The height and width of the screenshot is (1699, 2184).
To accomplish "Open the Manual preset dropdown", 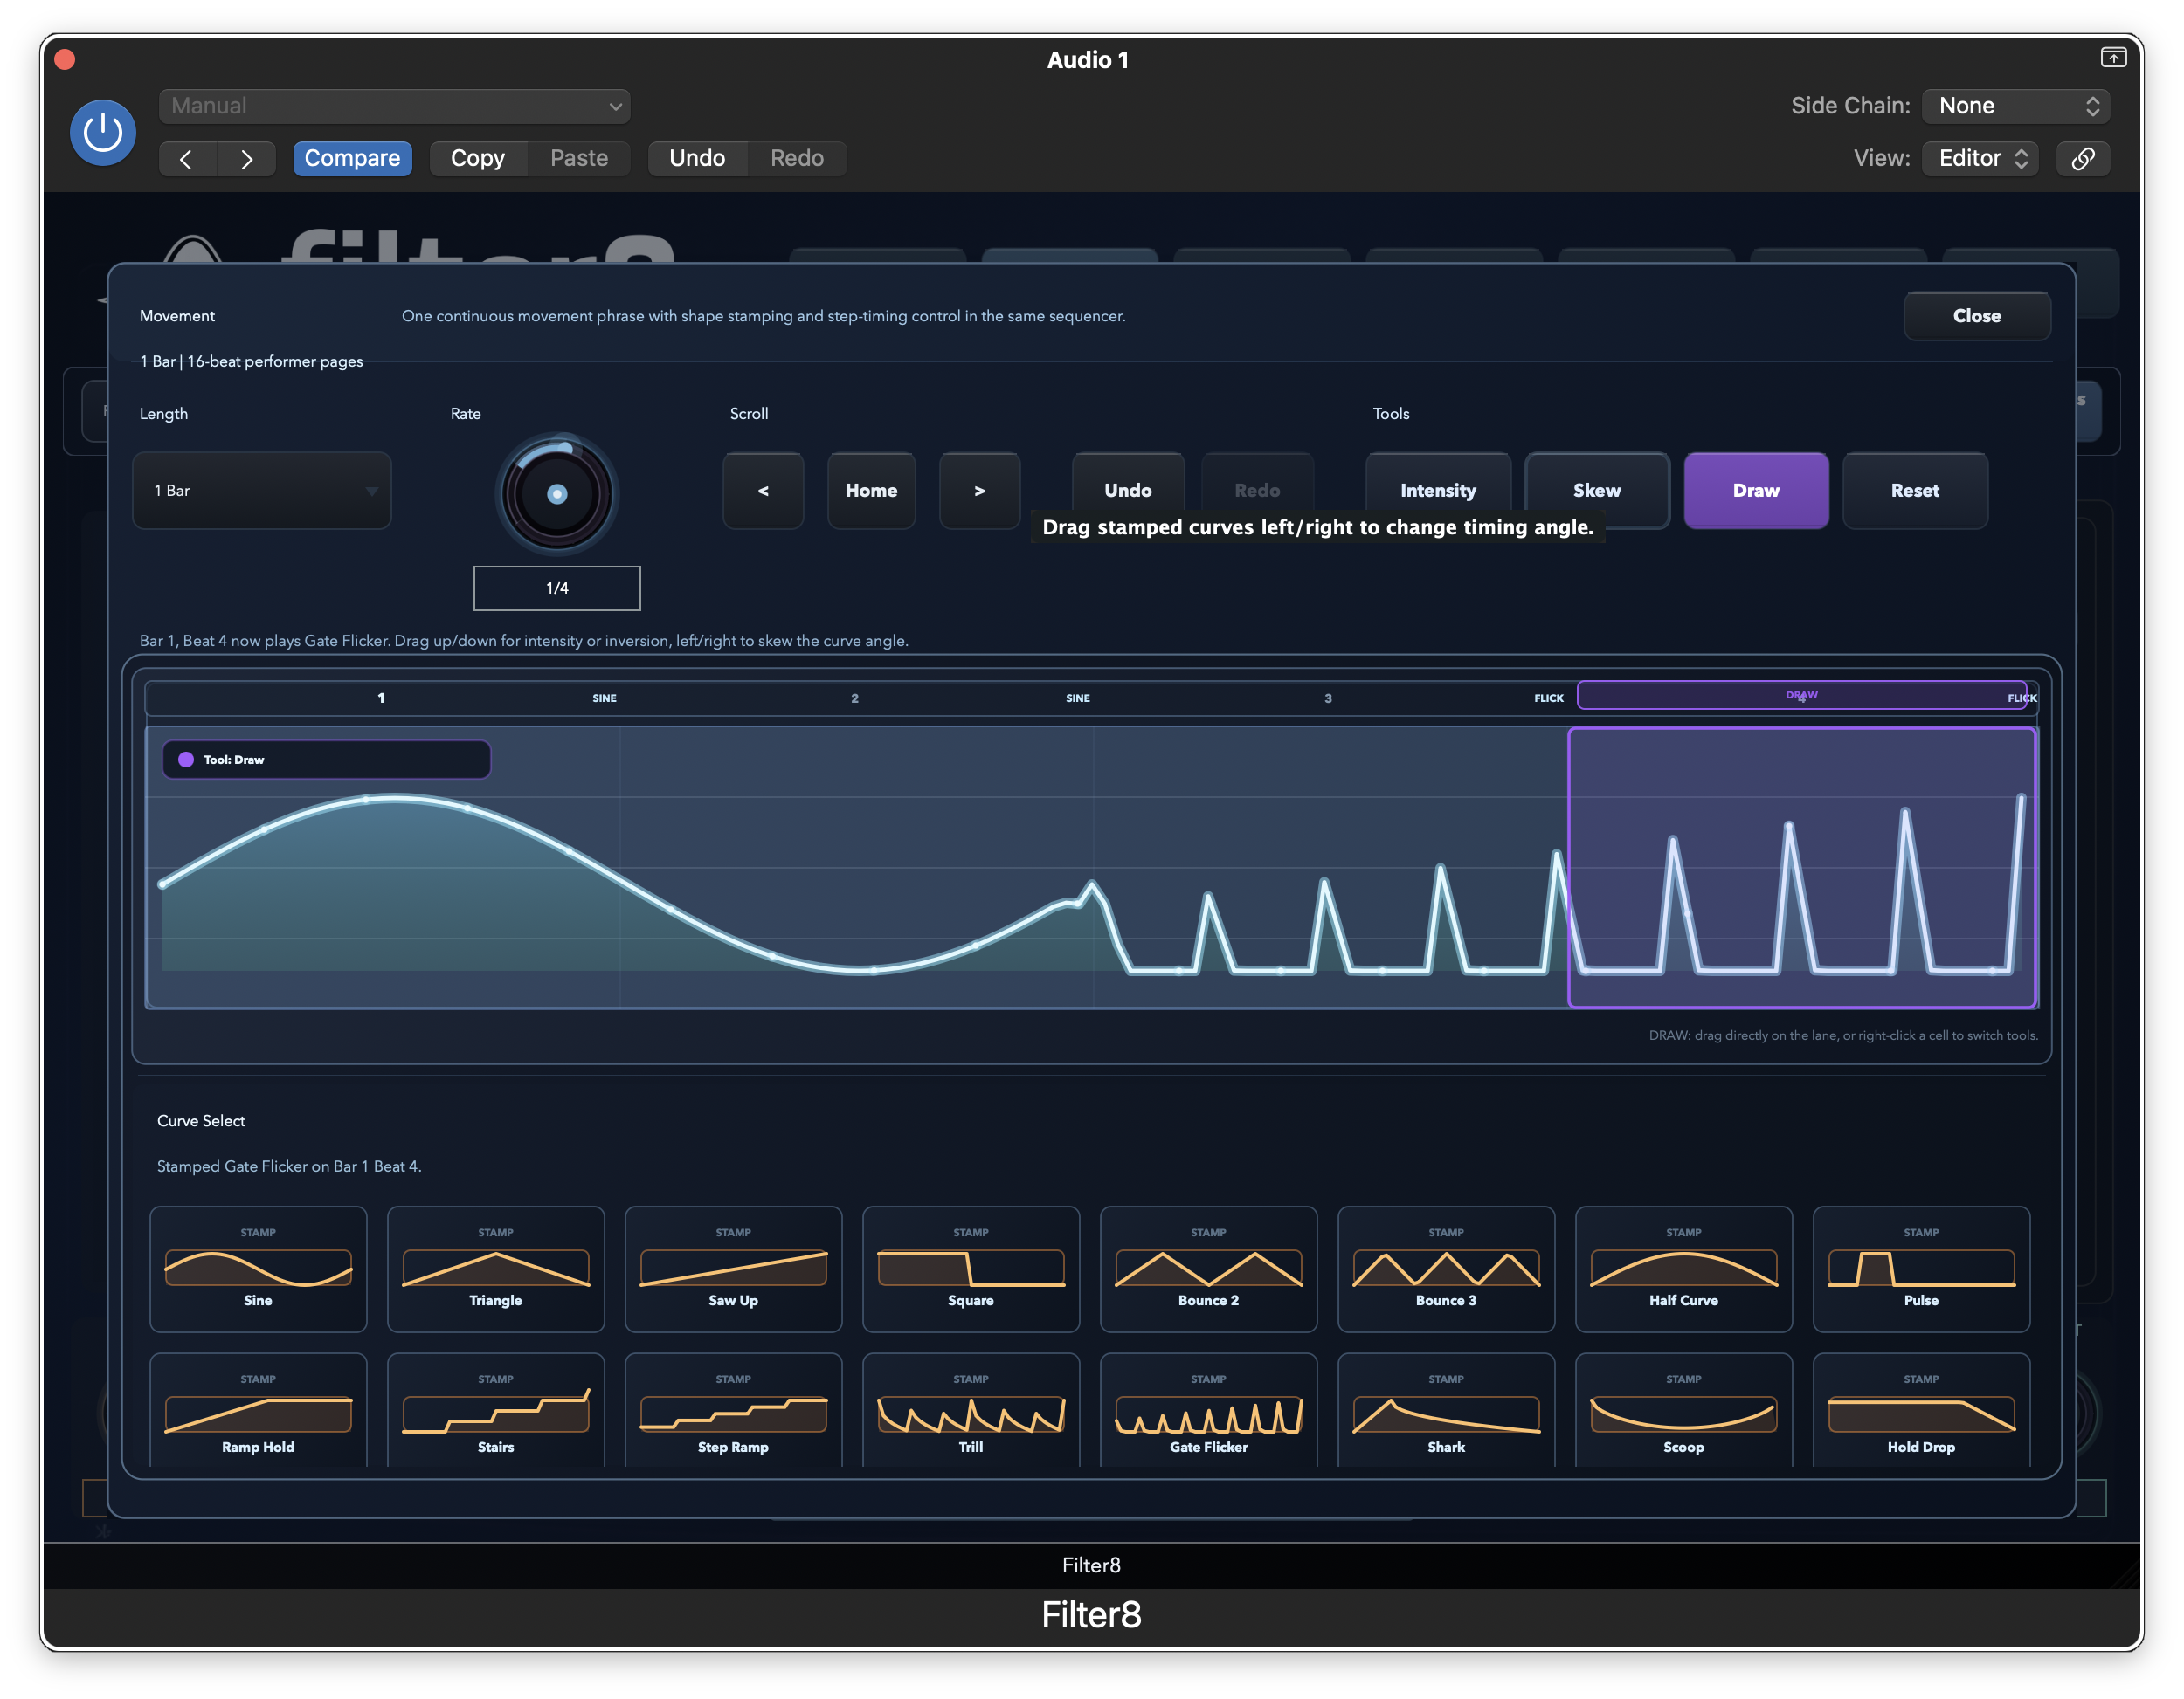I will pyautogui.click(x=394, y=106).
